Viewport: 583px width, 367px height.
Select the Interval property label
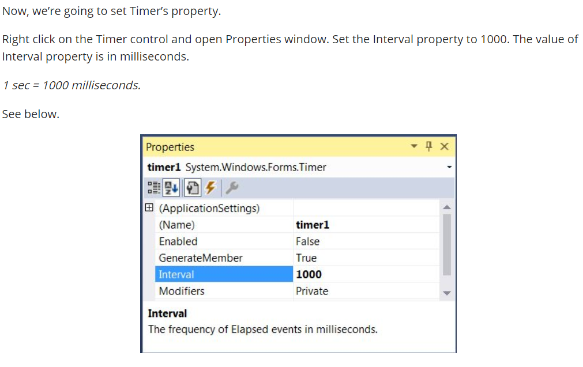[x=176, y=275]
